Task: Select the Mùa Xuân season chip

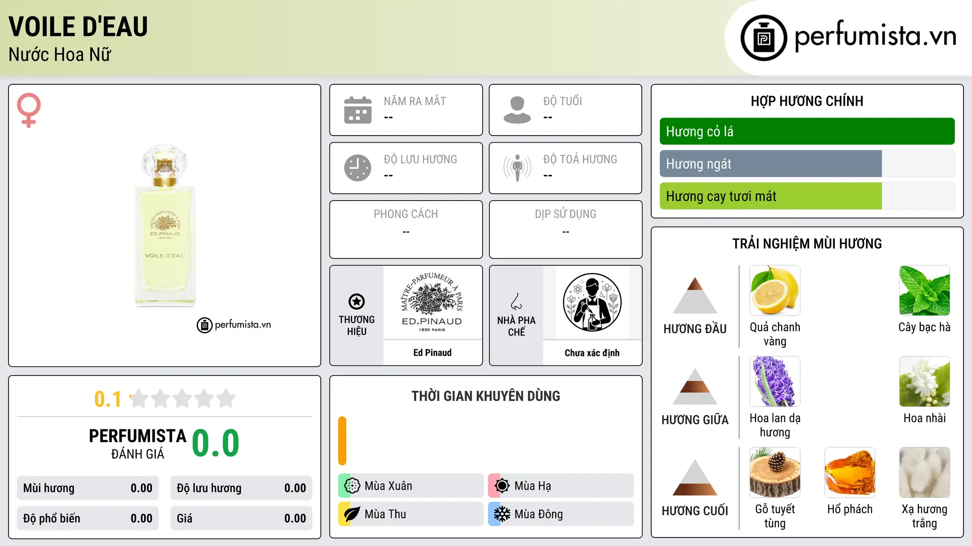Action: click(411, 486)
